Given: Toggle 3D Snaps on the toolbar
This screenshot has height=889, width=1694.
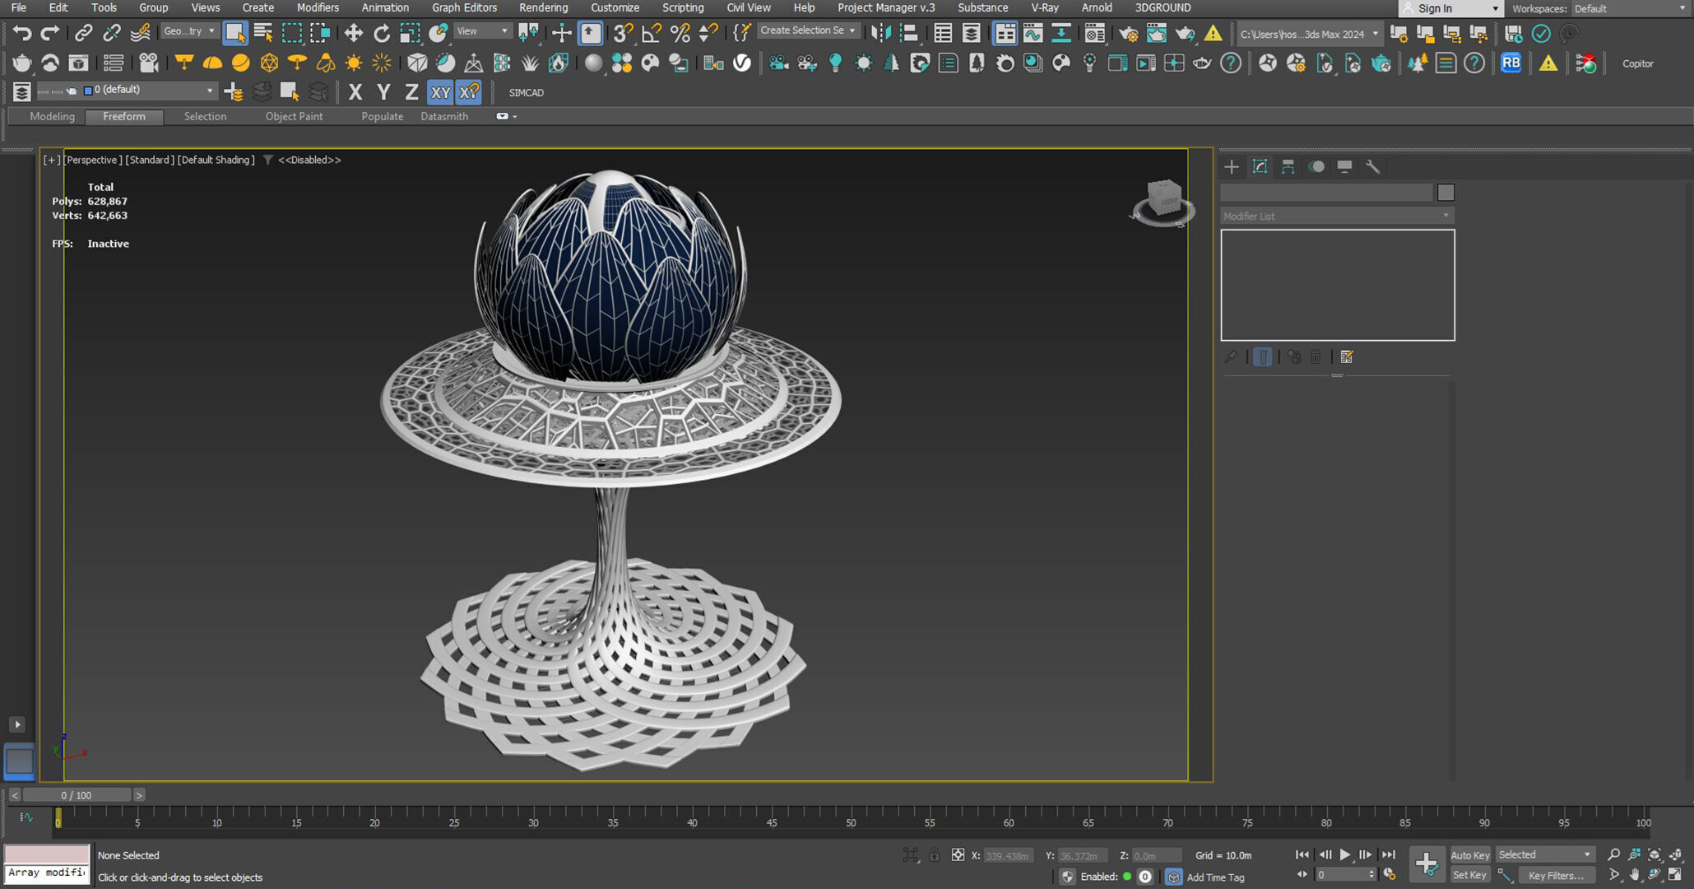Looking at the screenshot, I should click(623, 33).
